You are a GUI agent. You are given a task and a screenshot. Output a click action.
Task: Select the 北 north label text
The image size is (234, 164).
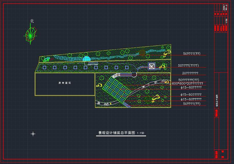pyautogui.click(x=32, y=21)
